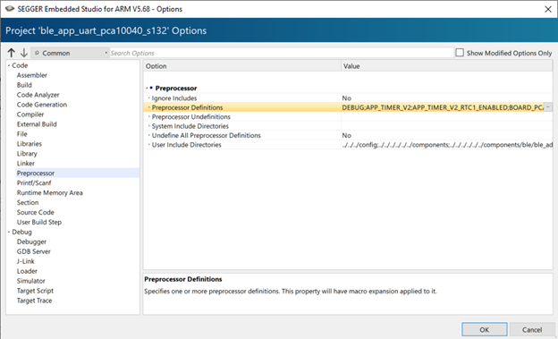558x339 pixels.
Task: Select Debugger under Debug
Action: point(31,242)
